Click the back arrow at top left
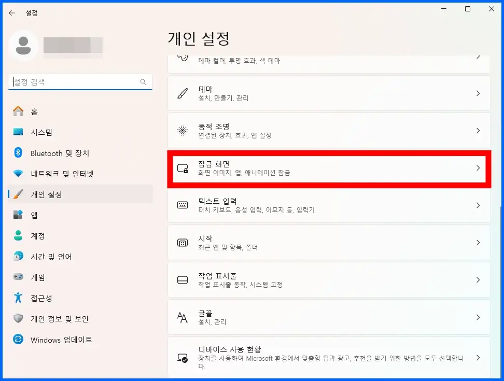Viewport: 504px width, 381px height. pos(12,13)
